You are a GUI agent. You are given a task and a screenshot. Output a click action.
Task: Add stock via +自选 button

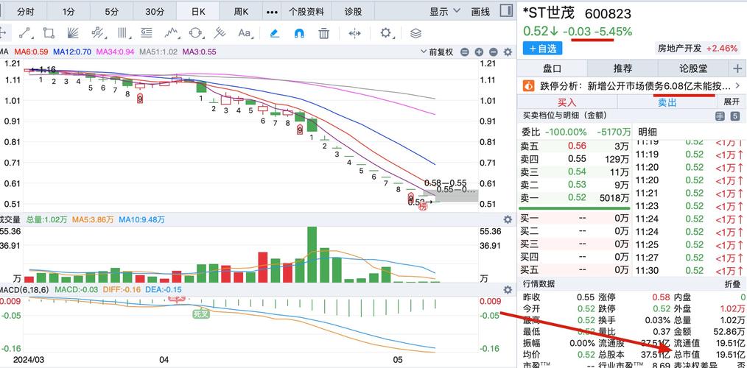coord(542,48)
